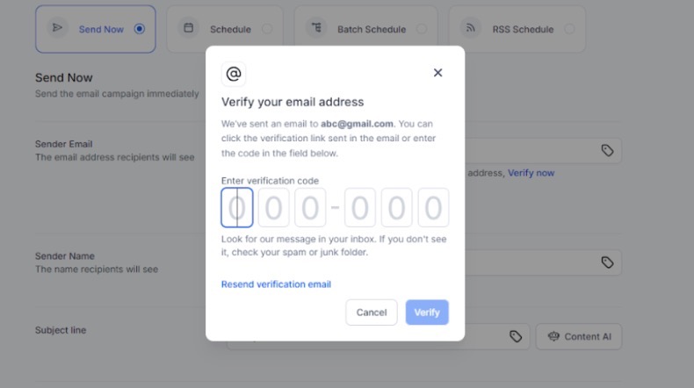Click the RSS Schedule feed icon

[x=471, y=28]
